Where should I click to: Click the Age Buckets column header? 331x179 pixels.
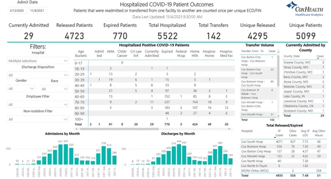point(81,54)
